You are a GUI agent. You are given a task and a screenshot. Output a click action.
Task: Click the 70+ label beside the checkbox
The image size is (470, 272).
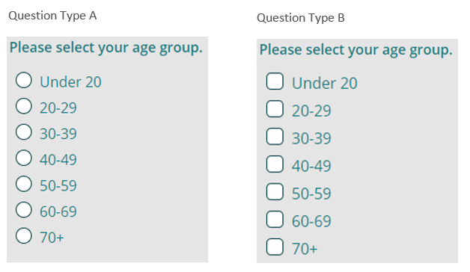pyautogui.click(x=305, y=249)
